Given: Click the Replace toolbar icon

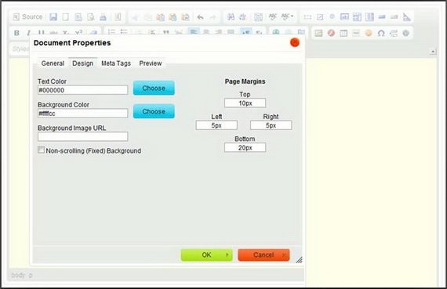Looking at the screenshot, I should (x=242, y=17).
